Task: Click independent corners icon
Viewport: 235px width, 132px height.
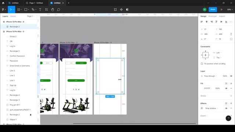Action: tap(231, 39)
